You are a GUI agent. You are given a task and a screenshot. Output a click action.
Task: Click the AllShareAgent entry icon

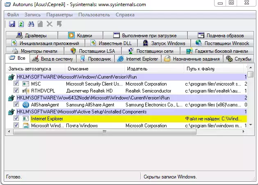pos(26,105)
